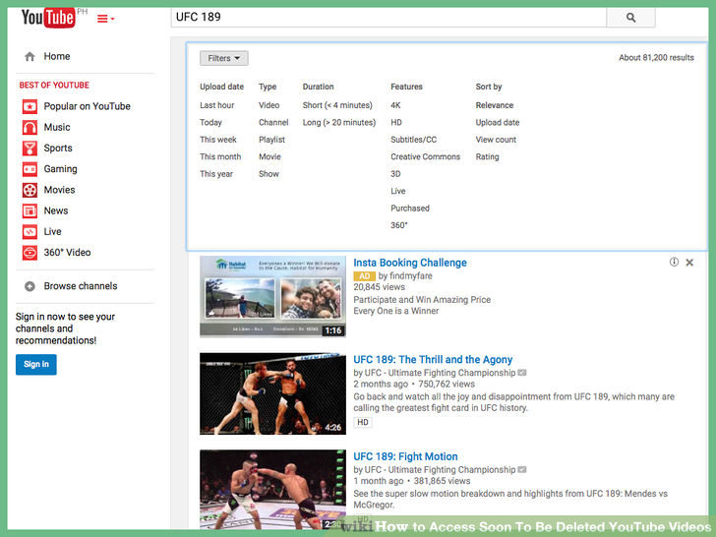Click the search magnifier button
Image resolution: width=716 pixels, height=537 pixels.
click(630, 18)
